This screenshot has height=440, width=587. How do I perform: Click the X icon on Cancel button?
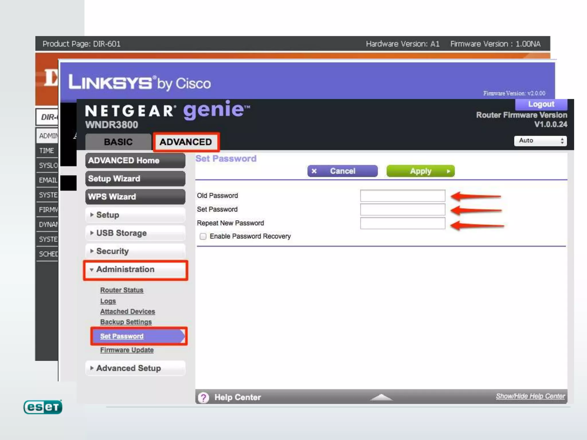click(x=314, y=171)
